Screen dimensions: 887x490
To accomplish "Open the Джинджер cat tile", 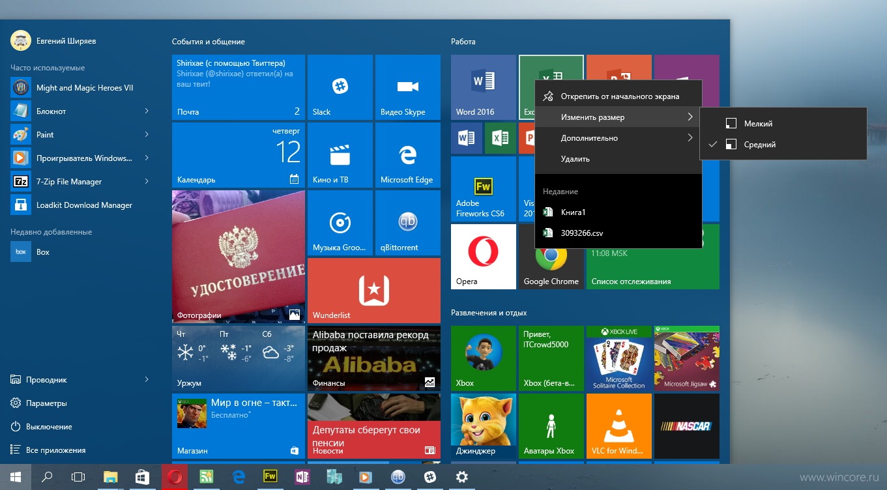I will click(x=483, y=426).
